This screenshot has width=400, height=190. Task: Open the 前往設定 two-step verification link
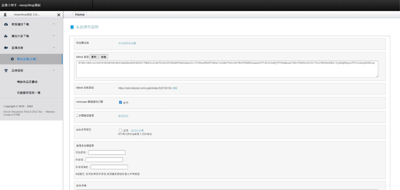pos(123,116)
